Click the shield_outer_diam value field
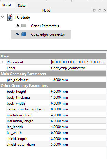Image resolution: width=107 pixels, height=159 pixels. [x=78, y=145]
